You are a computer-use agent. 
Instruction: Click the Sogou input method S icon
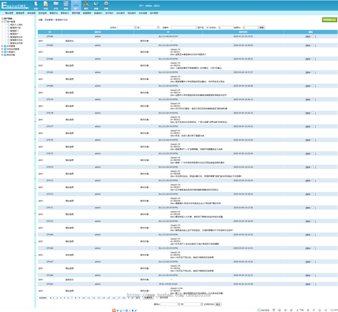point(114,310)
